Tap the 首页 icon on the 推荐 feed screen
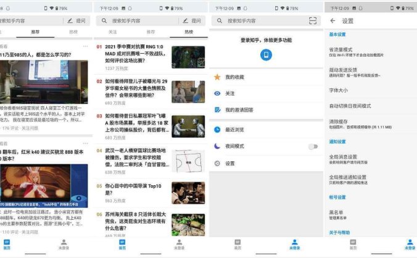Screen dimensions: 417x258 coord(7,242)
